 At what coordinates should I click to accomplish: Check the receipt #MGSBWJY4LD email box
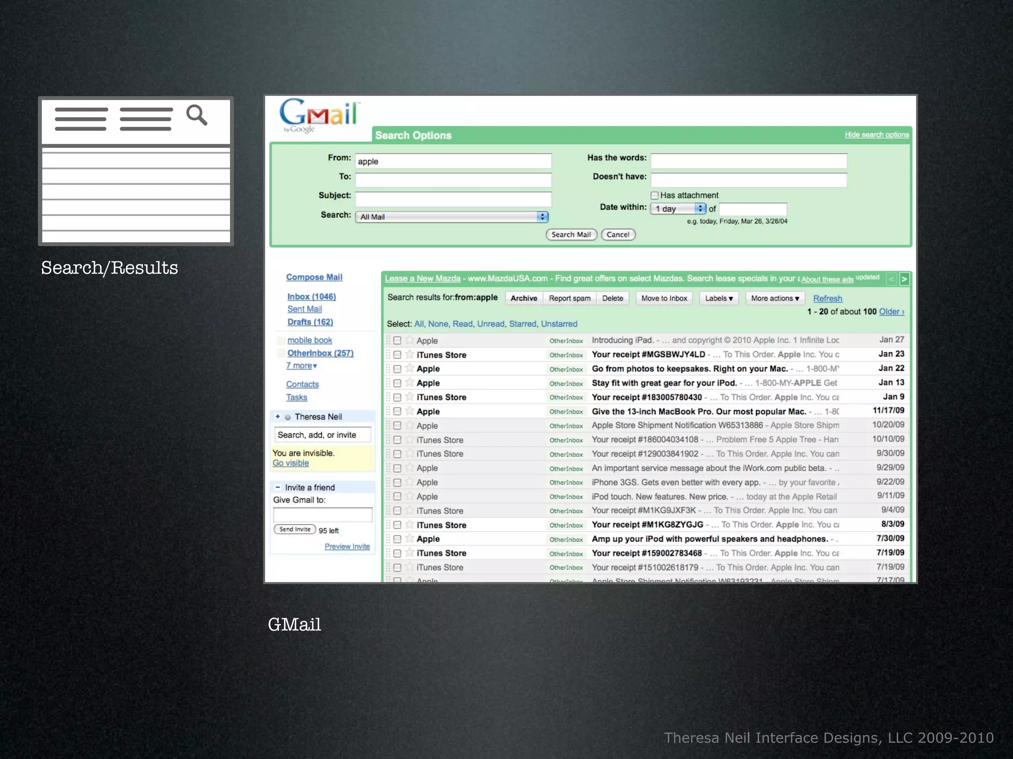tap(397, 355)
